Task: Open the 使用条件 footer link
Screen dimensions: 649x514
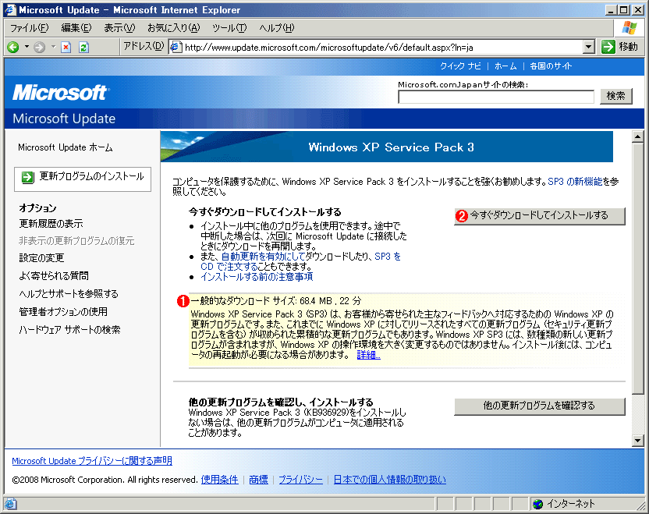Action: pos(219,480)
